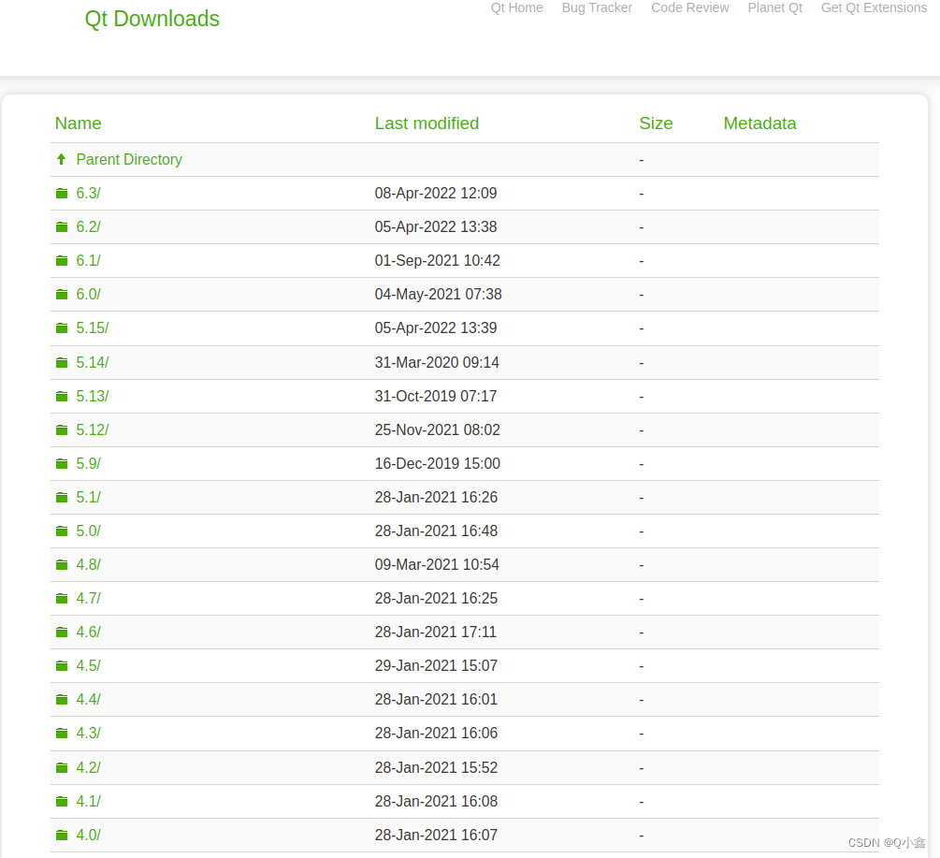The image size is (940, 858).
Task: Click the up arrow icon for Parent Directory
Action: pyautogui.click(x=61, y=159)
